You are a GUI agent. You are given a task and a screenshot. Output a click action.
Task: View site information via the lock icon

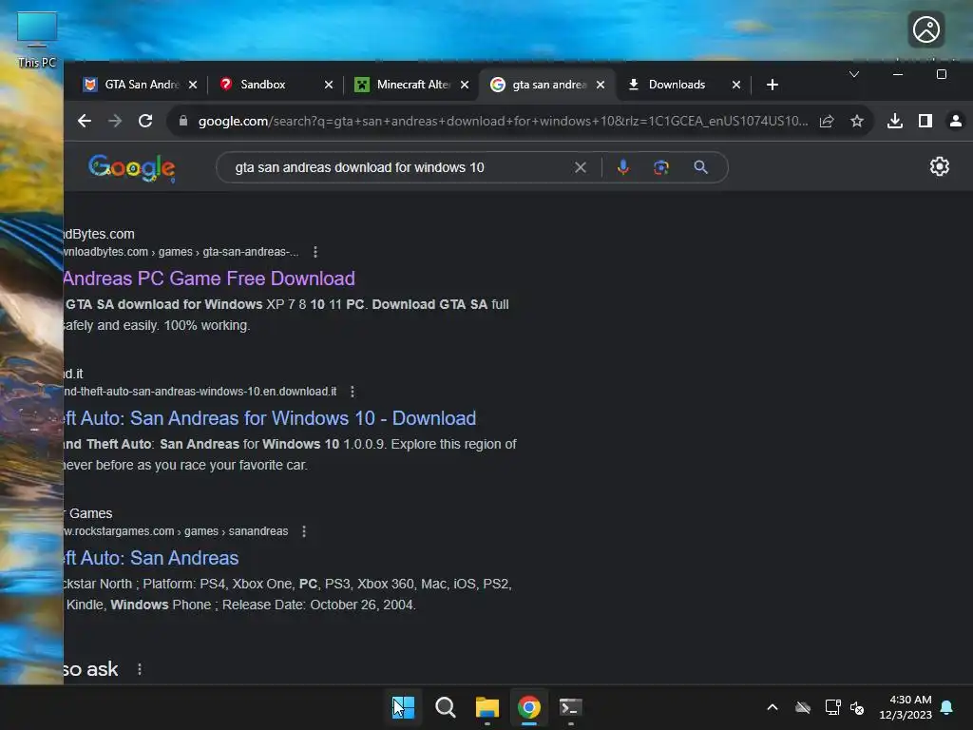pos(183,121)
